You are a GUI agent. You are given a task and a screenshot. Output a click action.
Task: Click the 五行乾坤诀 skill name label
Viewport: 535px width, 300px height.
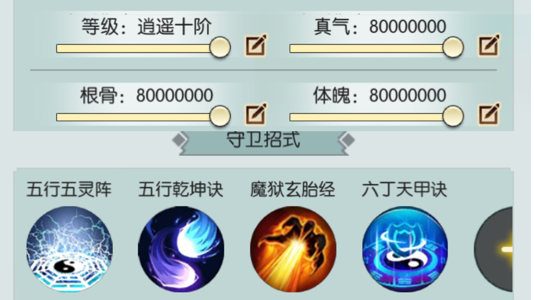pyautogui.click(x=181, y=190)
